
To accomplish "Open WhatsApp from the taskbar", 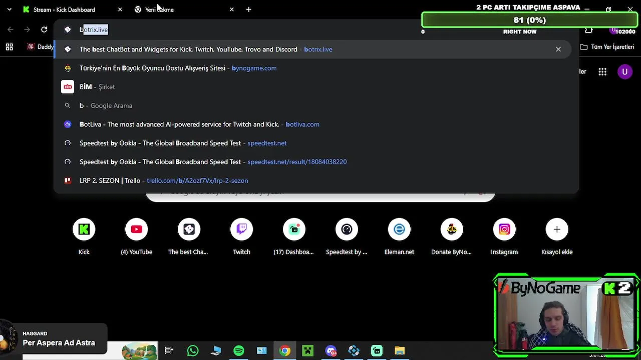I will (192, 351).
